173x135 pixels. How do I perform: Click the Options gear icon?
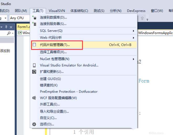pyautogui.click(x=34, y=124)
